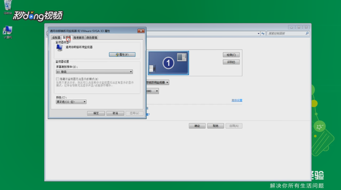The image size is (341, 190).
Task: Maximize the control panel window
Action: coord(299,27)
